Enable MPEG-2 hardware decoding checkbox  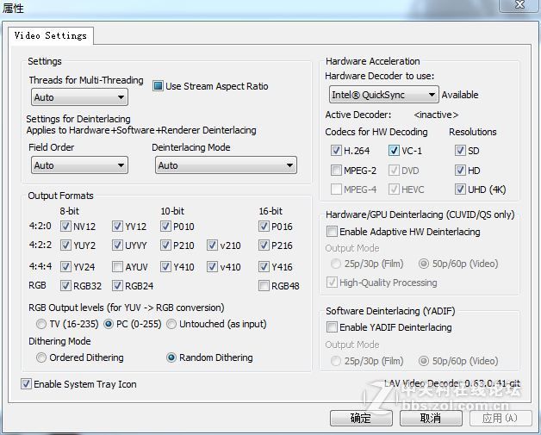point(336,170)
